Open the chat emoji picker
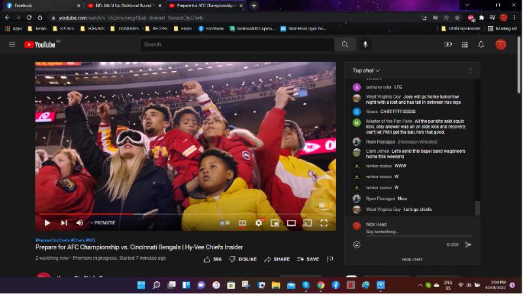Viewport: 523px width, 295px height. pyautogui.click(x=356, y=245)
